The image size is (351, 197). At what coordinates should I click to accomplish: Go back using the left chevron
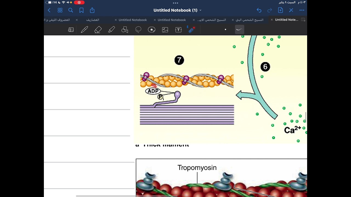click(x=49, y=10)
